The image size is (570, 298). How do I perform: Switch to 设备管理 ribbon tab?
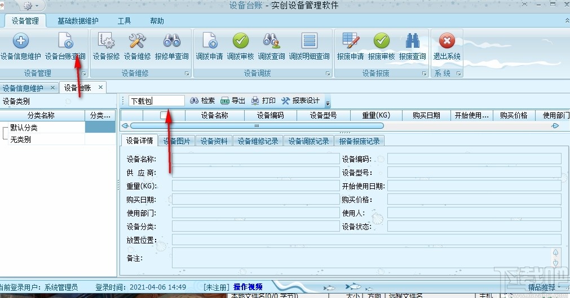(x=25, y=21)
